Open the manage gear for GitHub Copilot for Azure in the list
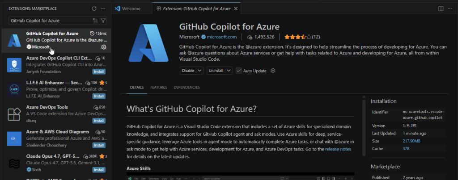 104,47
